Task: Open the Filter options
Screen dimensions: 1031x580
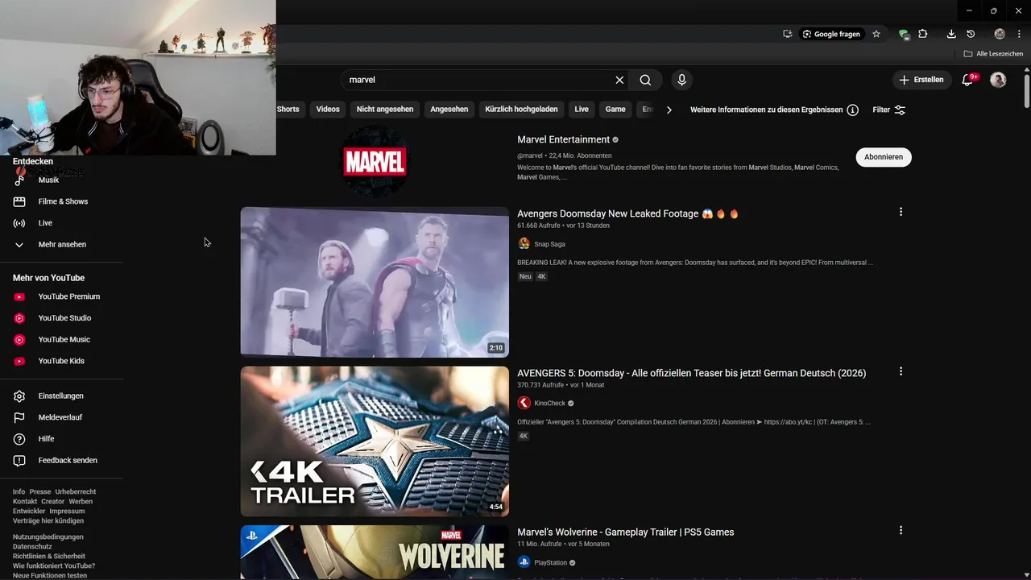Action: 889,110
